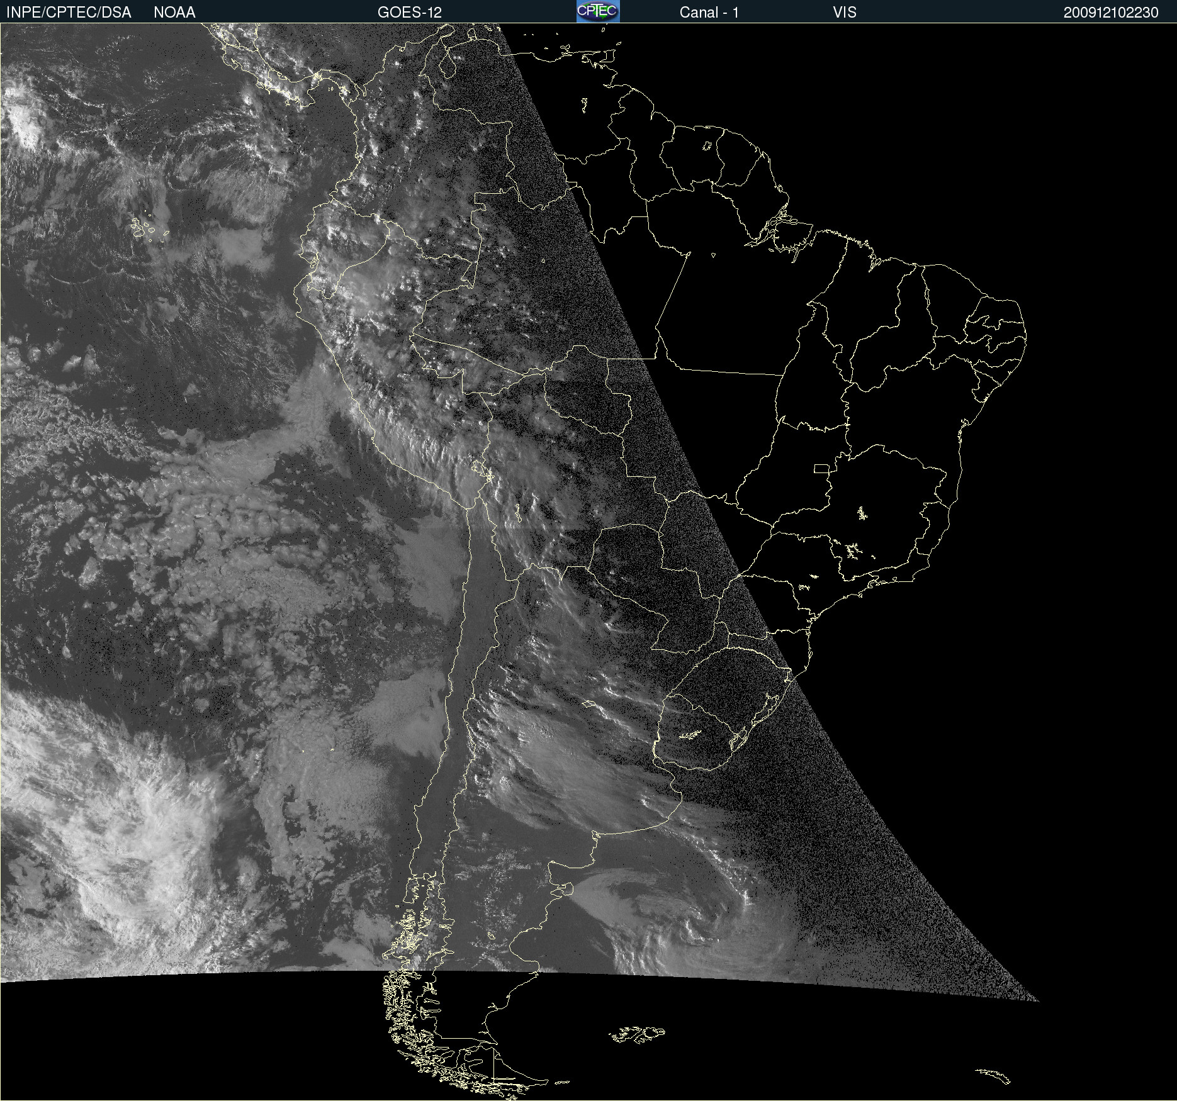The width and height of the screenshot is (1177, 1101).
Task: Click the VIS channel label
Action: pos(845,13)
